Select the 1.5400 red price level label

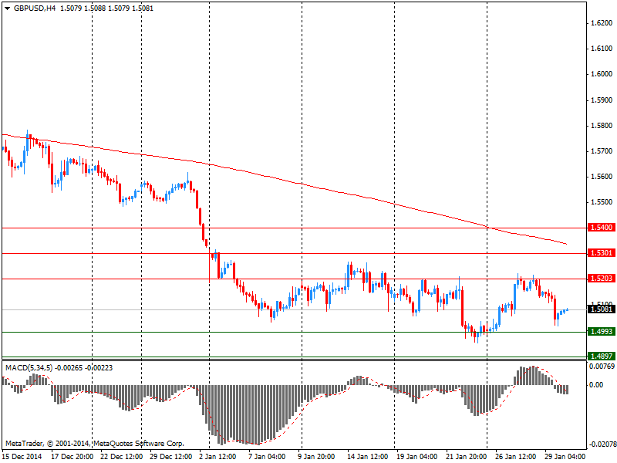point(602,228)
